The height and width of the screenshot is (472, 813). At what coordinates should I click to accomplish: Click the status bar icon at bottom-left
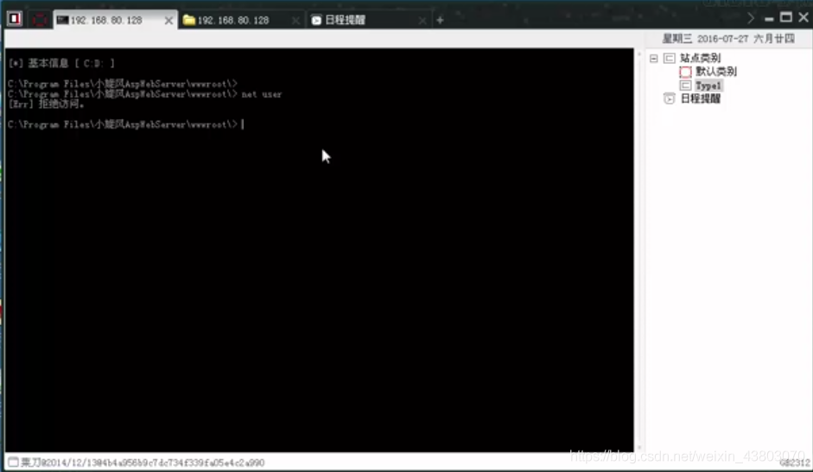tap(13, 463)
